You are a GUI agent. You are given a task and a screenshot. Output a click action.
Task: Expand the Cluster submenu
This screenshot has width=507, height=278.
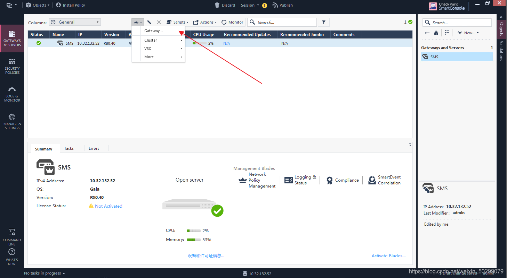pyautogui.click(x=158, y=40)
